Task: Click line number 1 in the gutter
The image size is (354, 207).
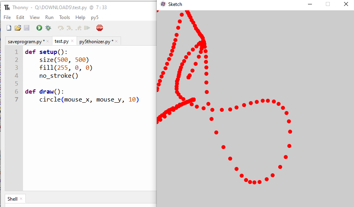Action: coord(16,52)
